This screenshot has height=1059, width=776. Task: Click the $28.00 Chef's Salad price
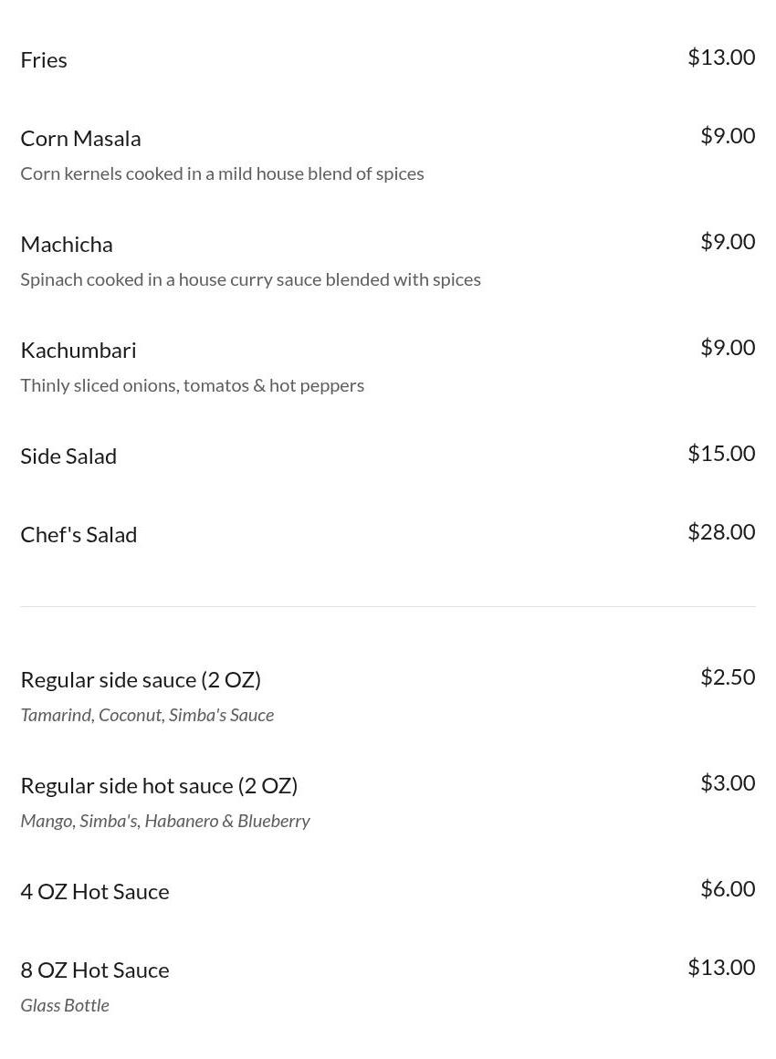pyautogui.click(x=720, y=531)
